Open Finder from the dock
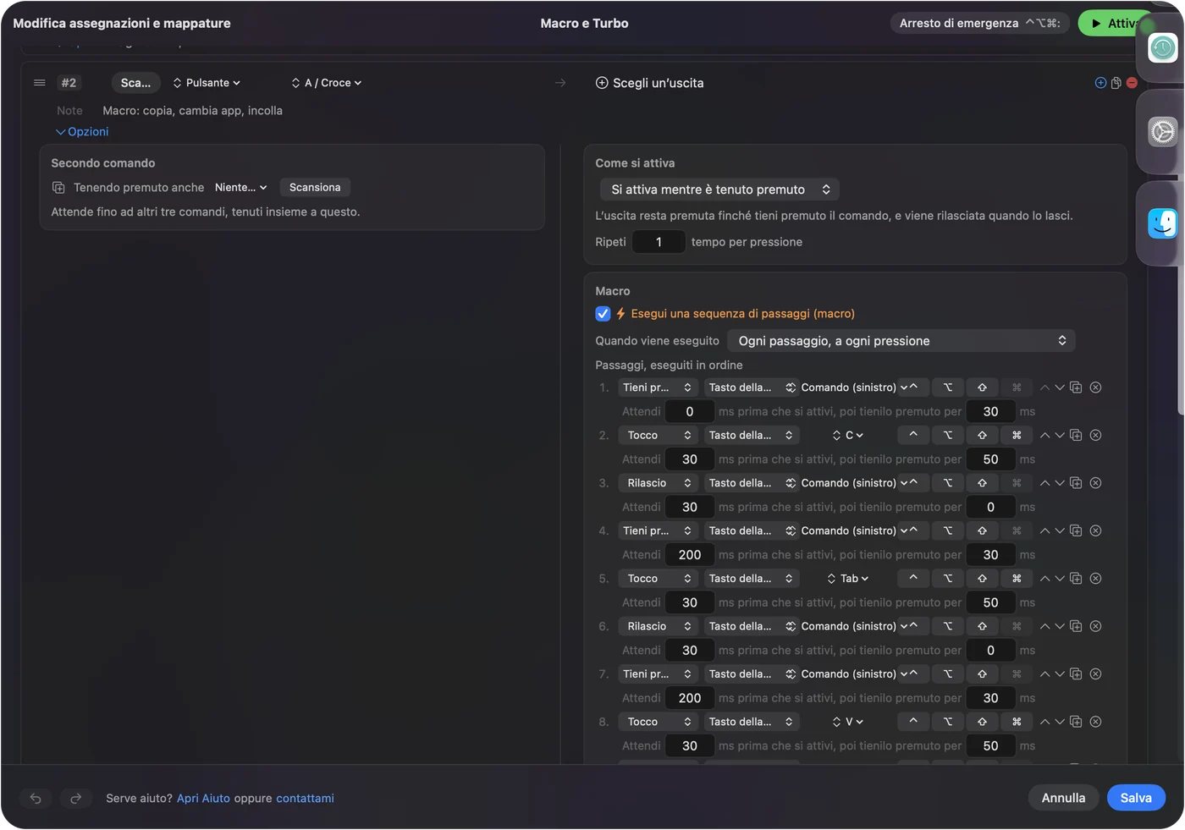Image resolution: width=1185 pixels, height=830 pixels. tap(1163, 223)
